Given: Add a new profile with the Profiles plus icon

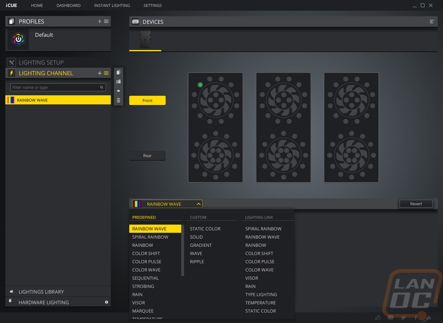Looking at the screenshot, I should [100, 22].
